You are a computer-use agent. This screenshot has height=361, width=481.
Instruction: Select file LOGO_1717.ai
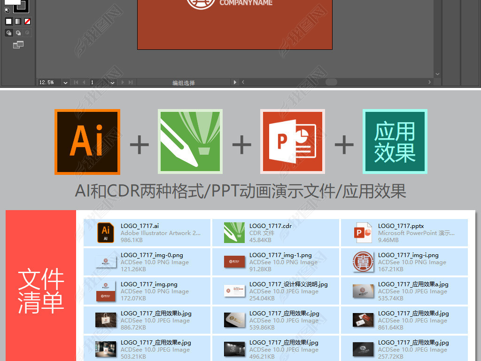147,233
